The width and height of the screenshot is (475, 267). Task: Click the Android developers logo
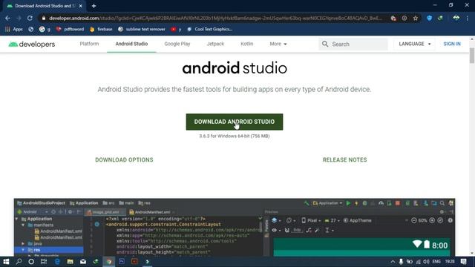(31, 44)
